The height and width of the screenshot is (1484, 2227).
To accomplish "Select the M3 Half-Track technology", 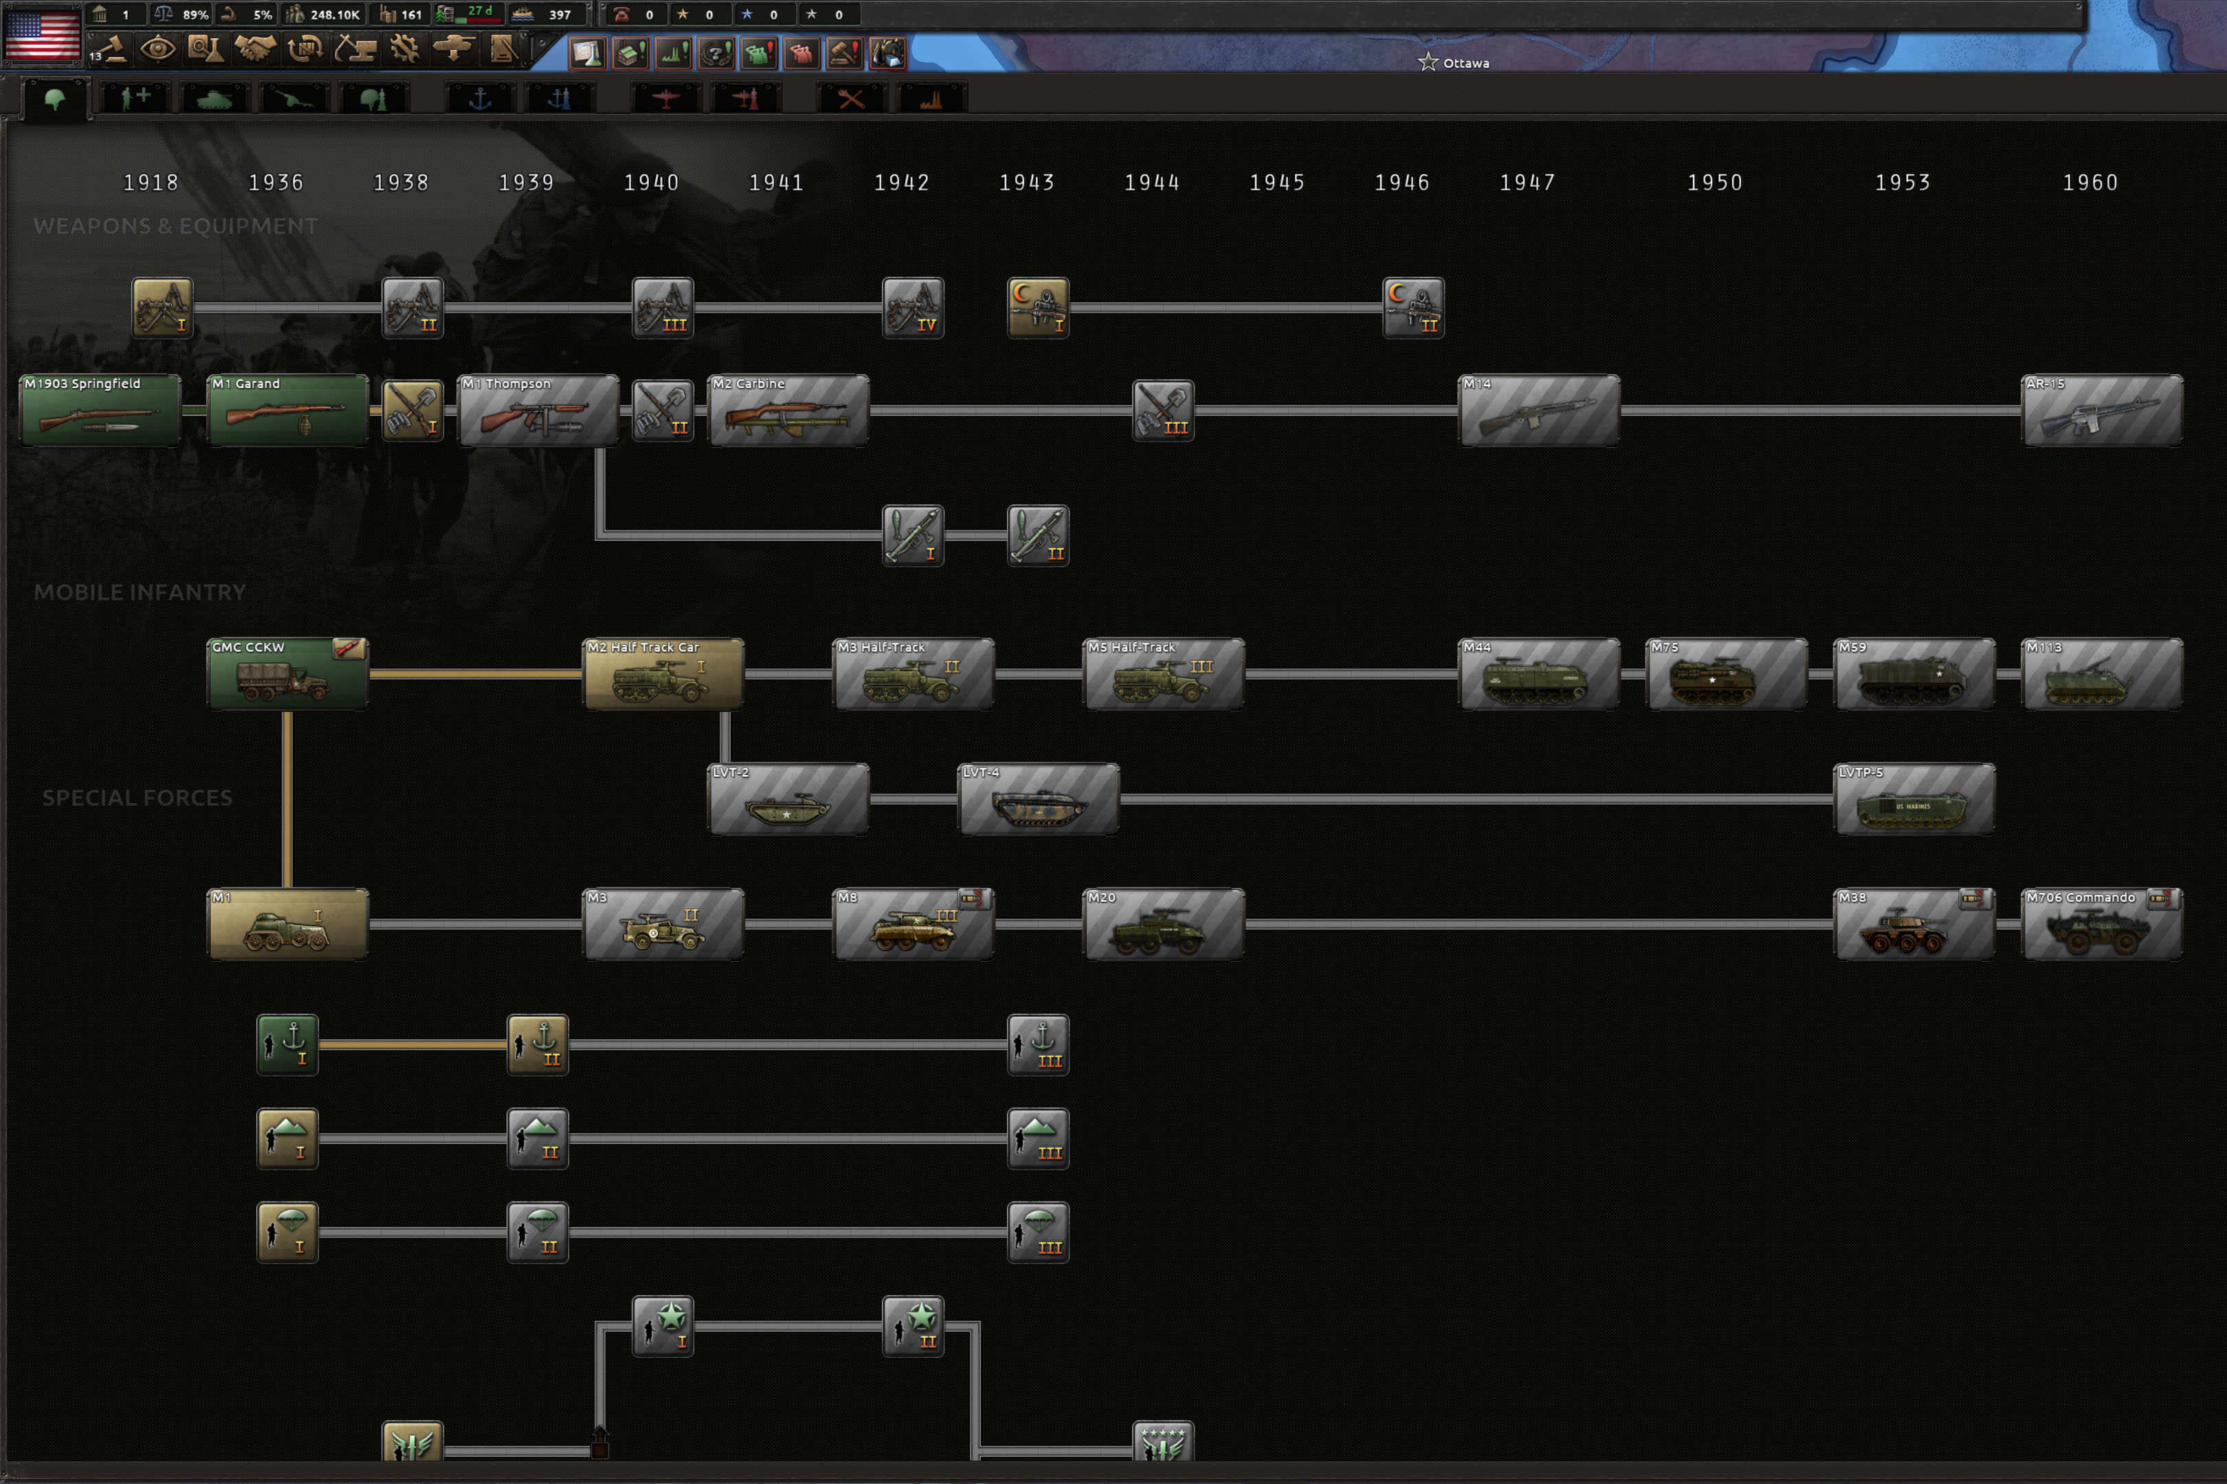I will [x=913, y=674].
